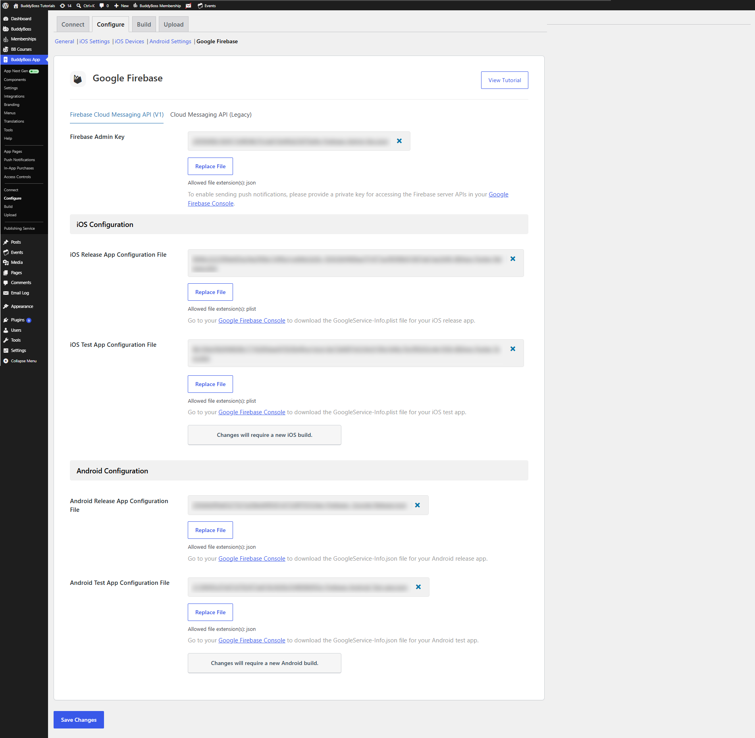Remove the Firebase Admin Key file

click(x=399, y=141)
